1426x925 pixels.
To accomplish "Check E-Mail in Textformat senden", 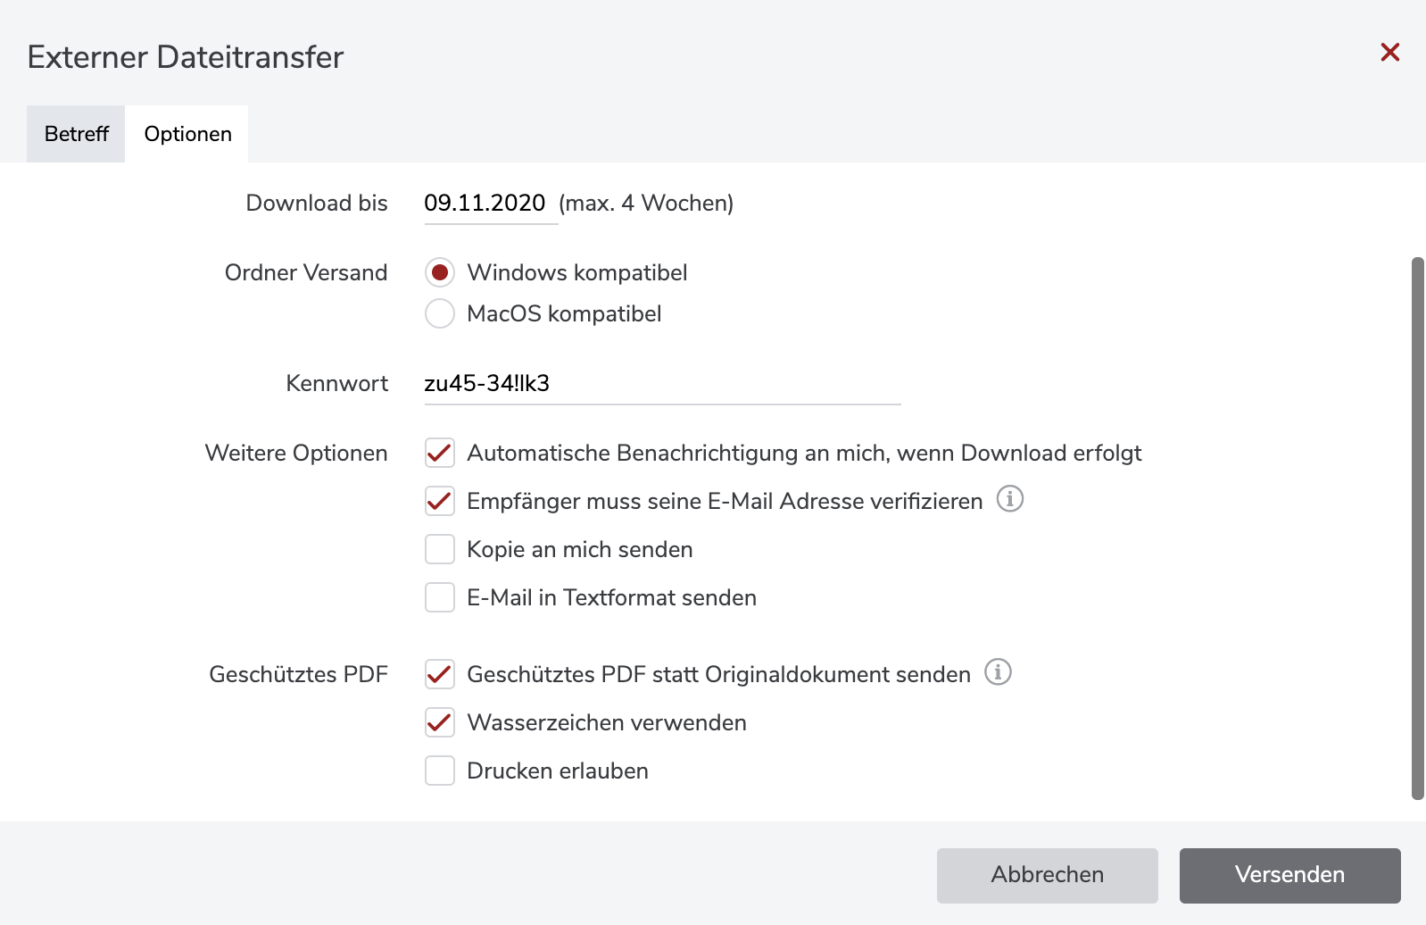I will coord(440,597).
